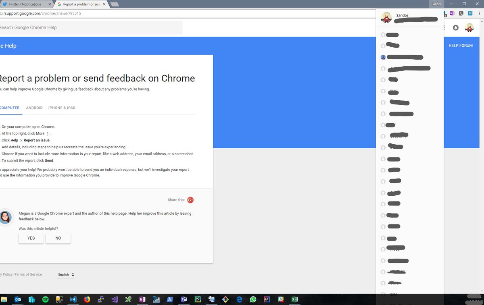The height and width of the screenshot is (305, 484).
Task: Open Terms of Service link
Action: pyautogui.click(x=28, y=274)
